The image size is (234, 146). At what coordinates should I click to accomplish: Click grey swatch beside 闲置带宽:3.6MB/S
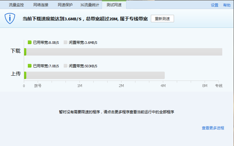pyautogui.click(x=65, y=43)
